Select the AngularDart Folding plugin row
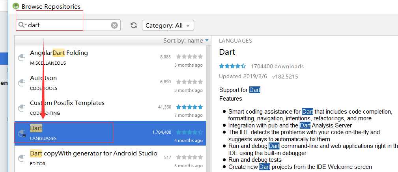Viewport: 398px width, 172px height. pos(110,58)
